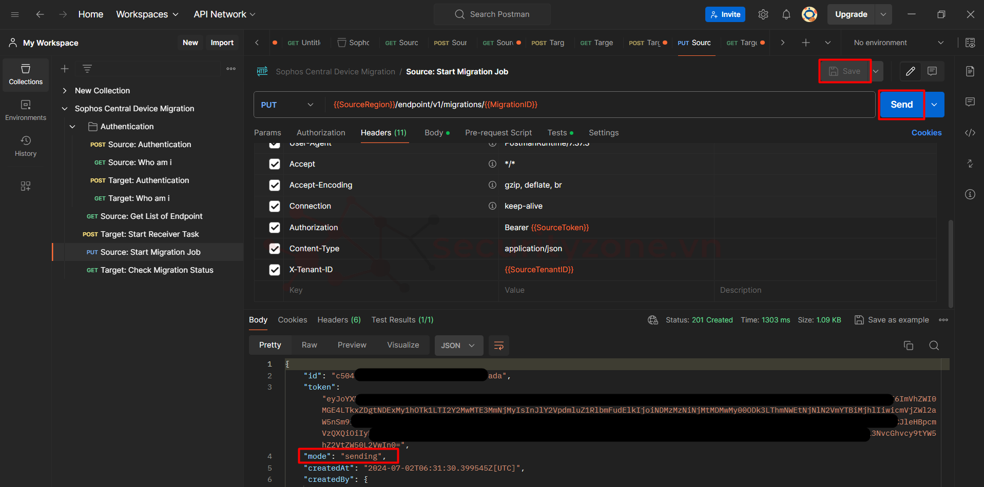Collapse the Authentication folder

coord(72,127)
